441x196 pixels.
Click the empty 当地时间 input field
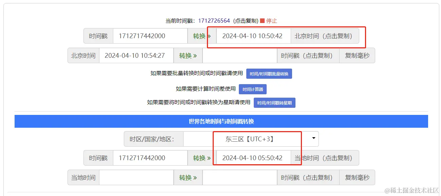[136, 177]
